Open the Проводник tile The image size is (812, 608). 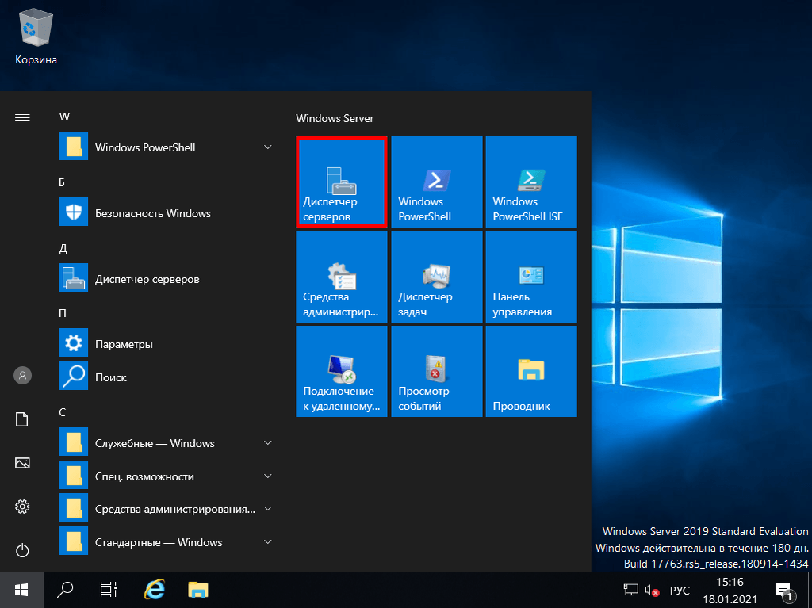click(531, 371)
